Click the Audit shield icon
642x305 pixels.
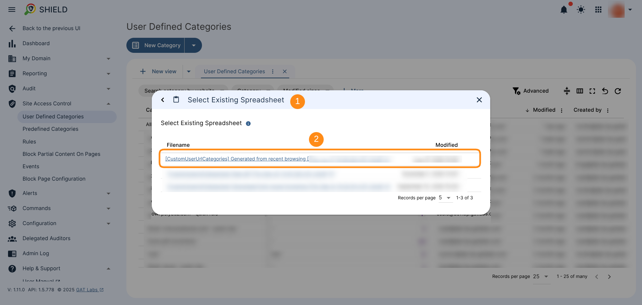tap(12, 89)
